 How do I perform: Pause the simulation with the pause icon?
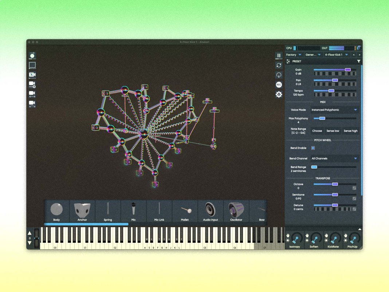coord(279,56)
